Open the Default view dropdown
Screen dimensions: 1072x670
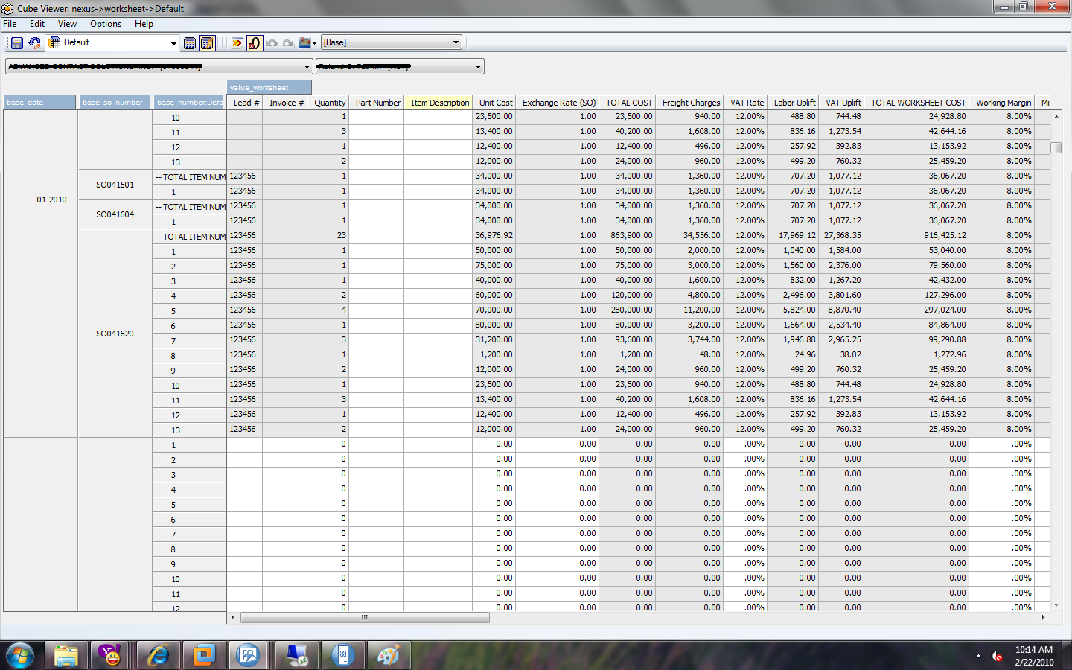pyautogui.click(x=173, y=43)
